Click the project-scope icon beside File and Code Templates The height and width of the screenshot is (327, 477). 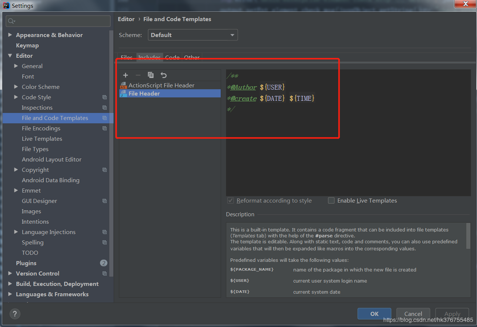click(105, 118)
